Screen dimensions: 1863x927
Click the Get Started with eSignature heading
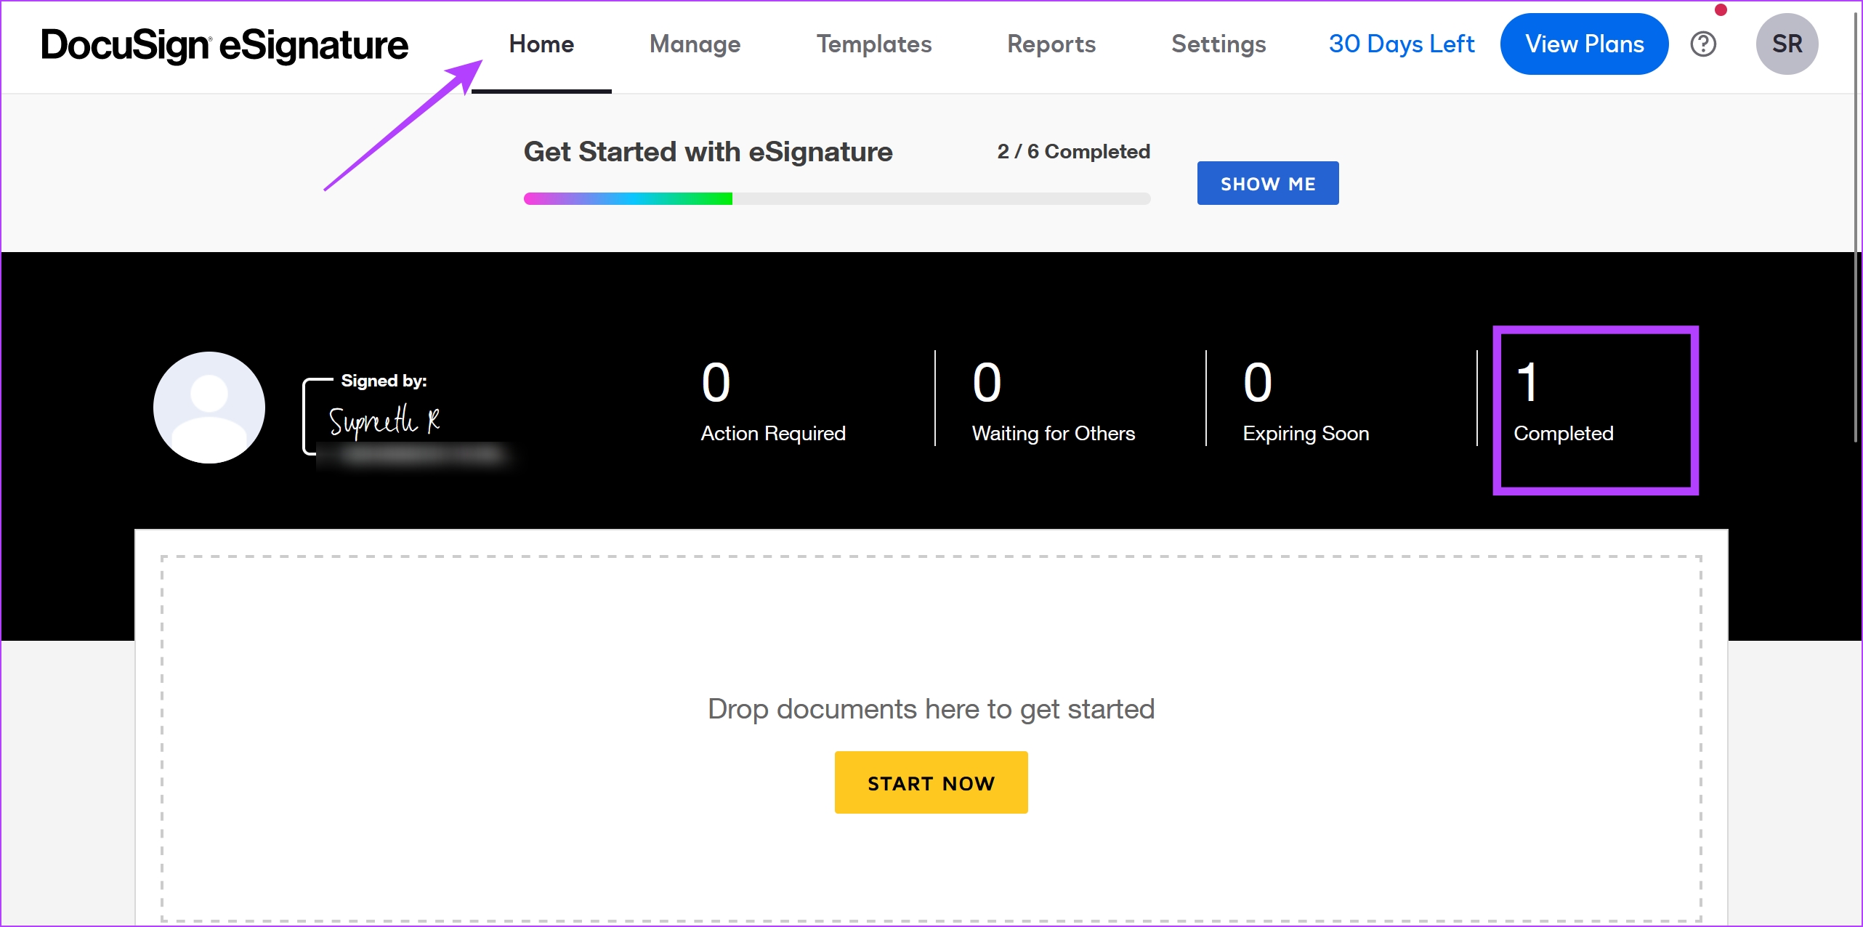tap(708, 152)
